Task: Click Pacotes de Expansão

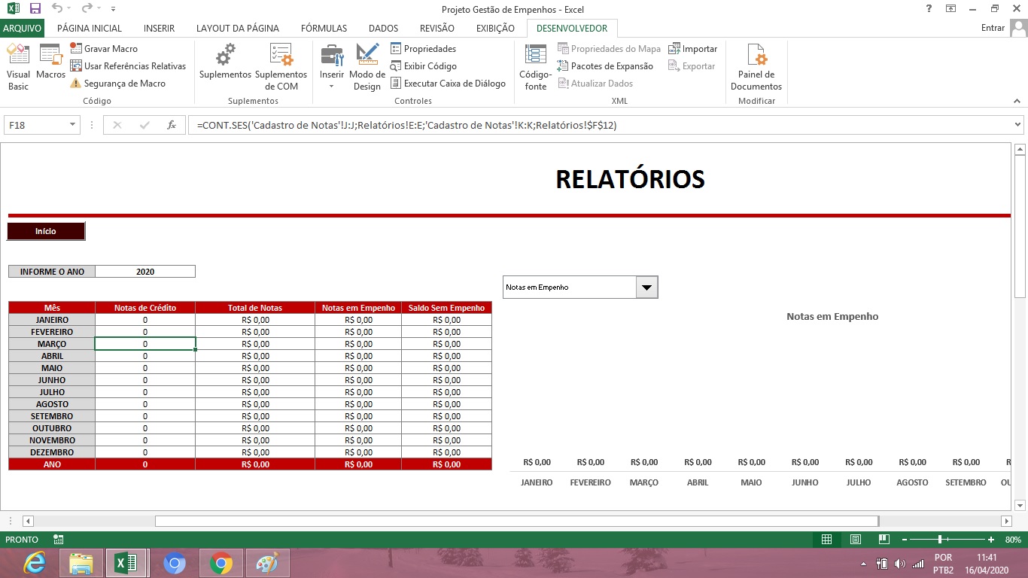Action: tap(605, 66)
